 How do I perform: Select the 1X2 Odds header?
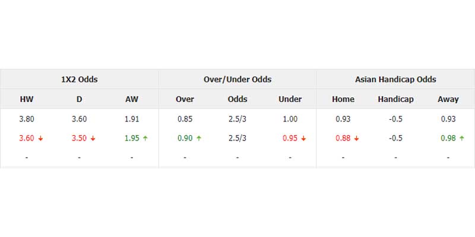80,79
